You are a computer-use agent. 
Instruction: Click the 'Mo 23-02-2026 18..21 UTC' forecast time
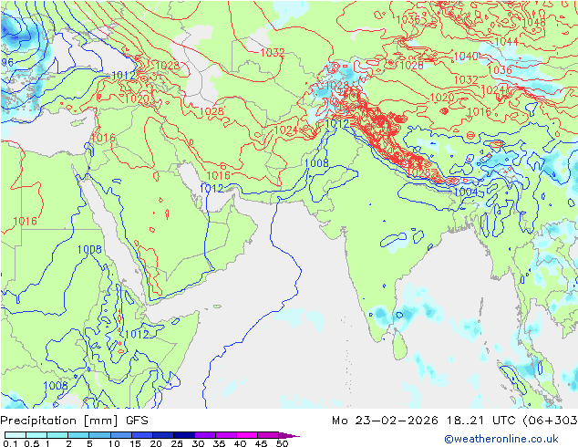click(426, 421)
